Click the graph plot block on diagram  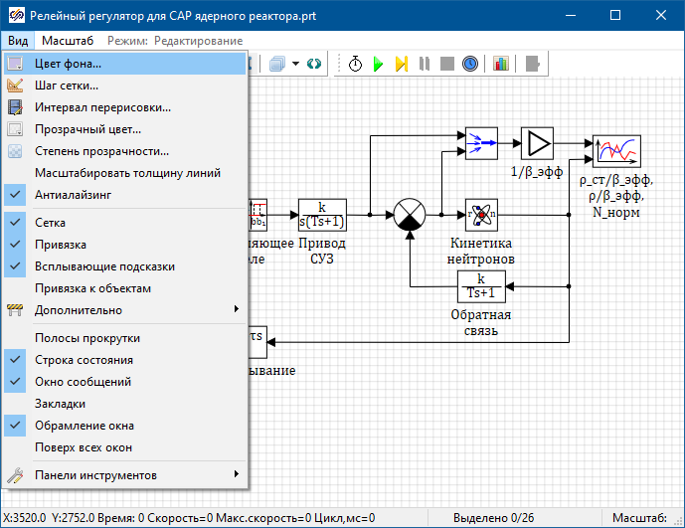click(615, 151)
